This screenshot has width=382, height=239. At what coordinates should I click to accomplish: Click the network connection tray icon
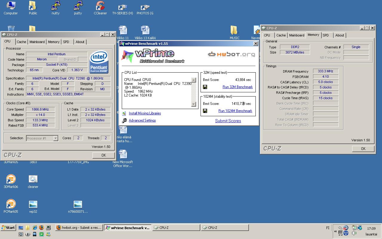point(360,228)
